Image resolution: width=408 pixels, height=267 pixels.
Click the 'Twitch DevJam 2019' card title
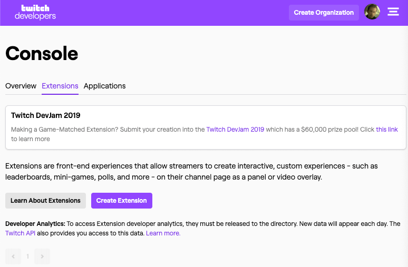45,115
